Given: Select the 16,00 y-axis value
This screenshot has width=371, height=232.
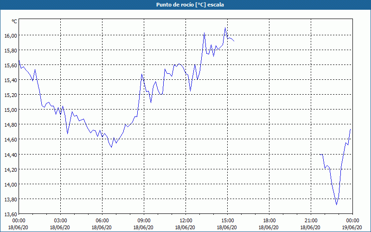Looking at the screenshot, I should click(11, 35).
